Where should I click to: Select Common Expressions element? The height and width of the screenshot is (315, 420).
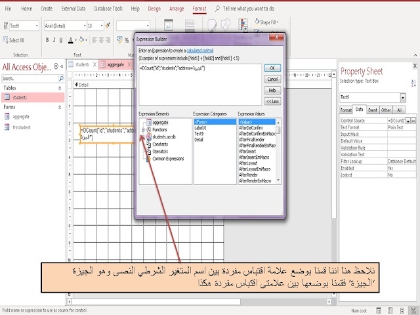[x=168, y=159]
